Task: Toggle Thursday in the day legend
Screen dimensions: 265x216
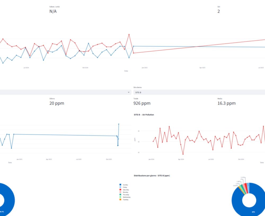Action: coord(126,195)
